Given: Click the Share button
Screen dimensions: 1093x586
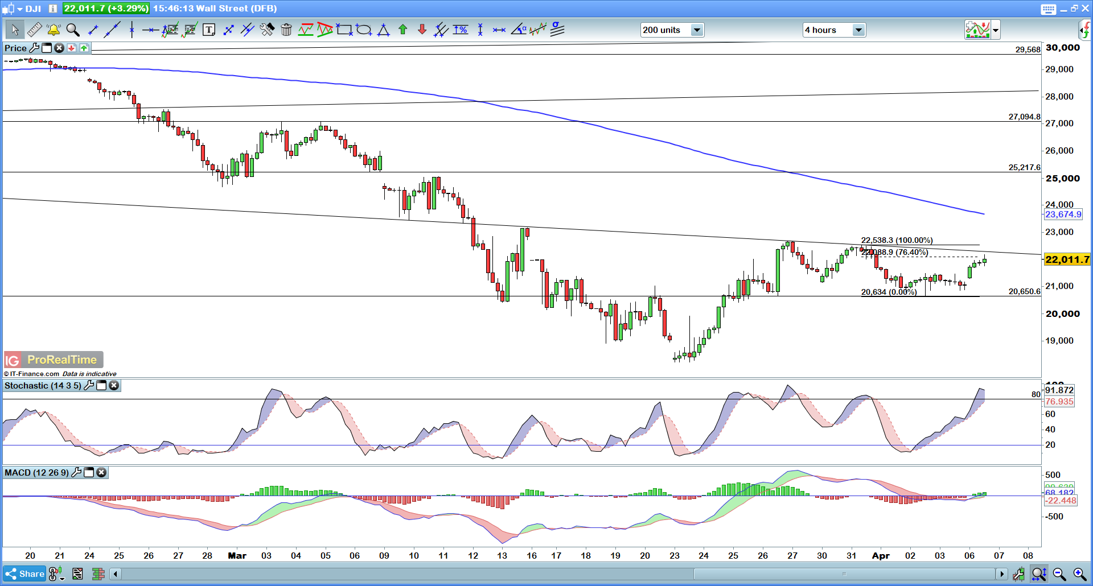Looking at the screenshot, I should [x=24, y=573].
